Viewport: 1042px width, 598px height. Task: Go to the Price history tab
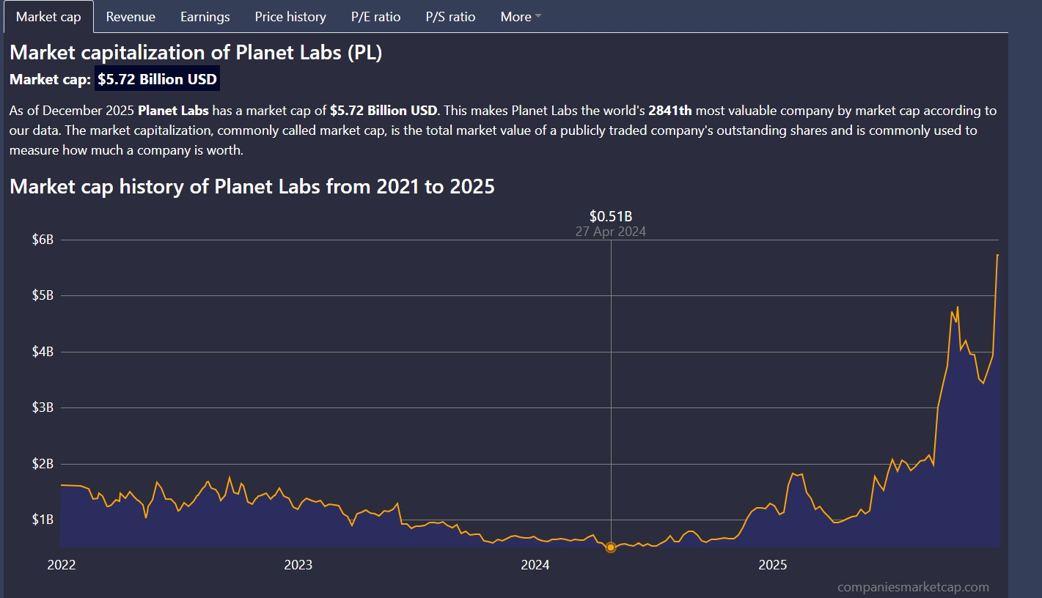pyautogui.click(x=290, y=17)
